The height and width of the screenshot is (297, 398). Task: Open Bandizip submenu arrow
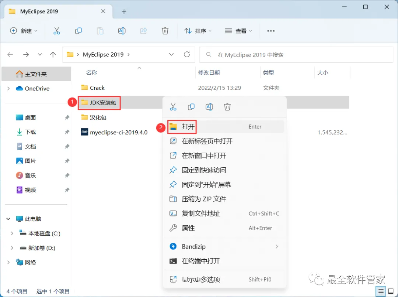tap(277, 246)
